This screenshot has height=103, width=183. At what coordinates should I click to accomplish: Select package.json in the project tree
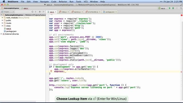point(11,31)
